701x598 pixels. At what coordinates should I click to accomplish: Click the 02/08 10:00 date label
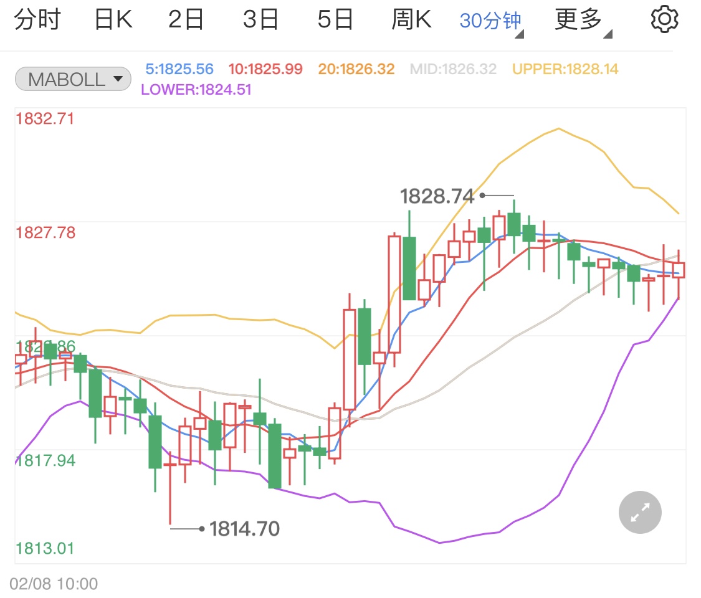54,584
